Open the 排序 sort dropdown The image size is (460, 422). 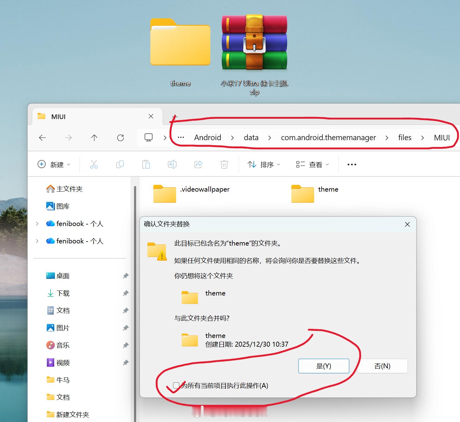click(x=264, y=164)
